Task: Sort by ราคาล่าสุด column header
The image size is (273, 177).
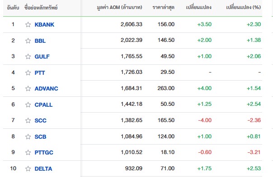Action: coord(164,7)
